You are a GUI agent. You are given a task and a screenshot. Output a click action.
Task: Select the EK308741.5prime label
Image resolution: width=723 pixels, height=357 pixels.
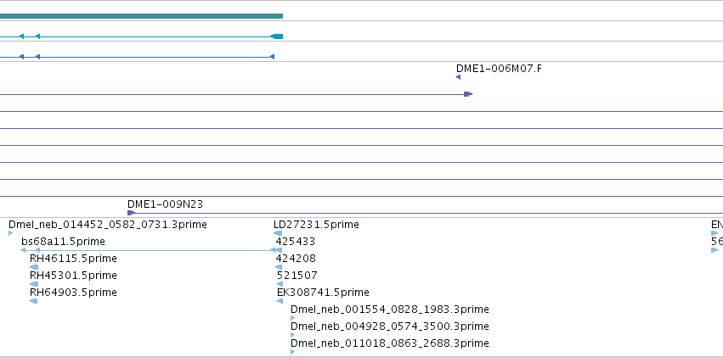pyautogui.click(x=323, y=293)
